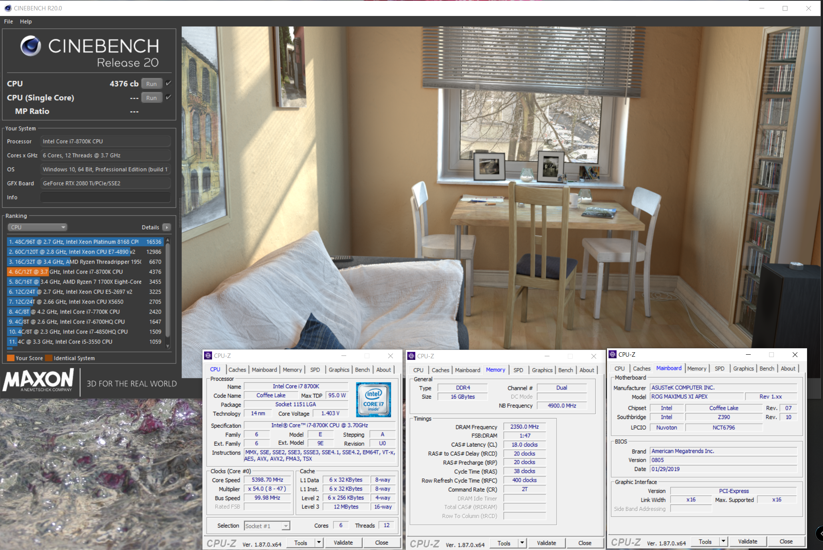Run the CPU benchmark in Cinebench
Viewport: 823px width, 550px height.
point(151,83)
